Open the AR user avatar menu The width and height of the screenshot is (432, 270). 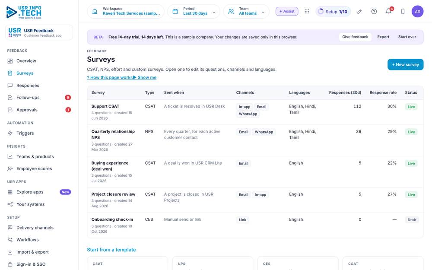pyautogui.click(x=417, y=12)
